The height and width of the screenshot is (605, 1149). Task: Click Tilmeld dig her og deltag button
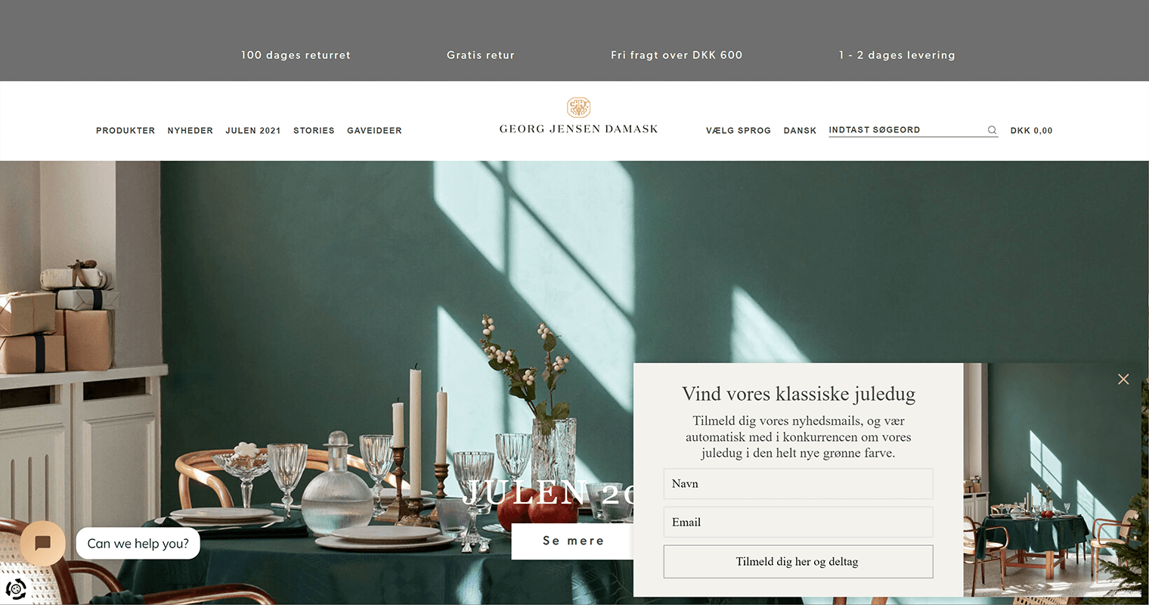(x=798, y=562)
